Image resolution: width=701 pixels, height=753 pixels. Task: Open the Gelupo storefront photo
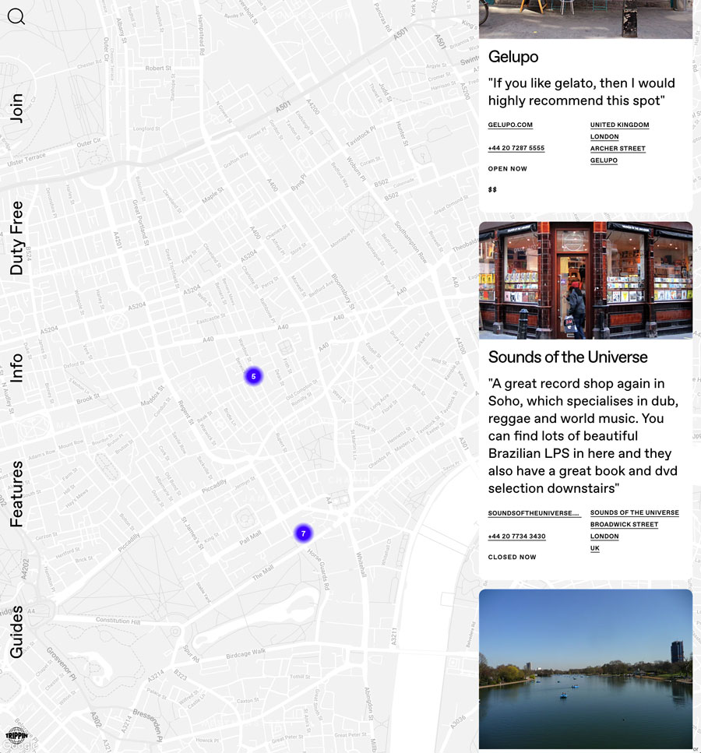point(586,19)
